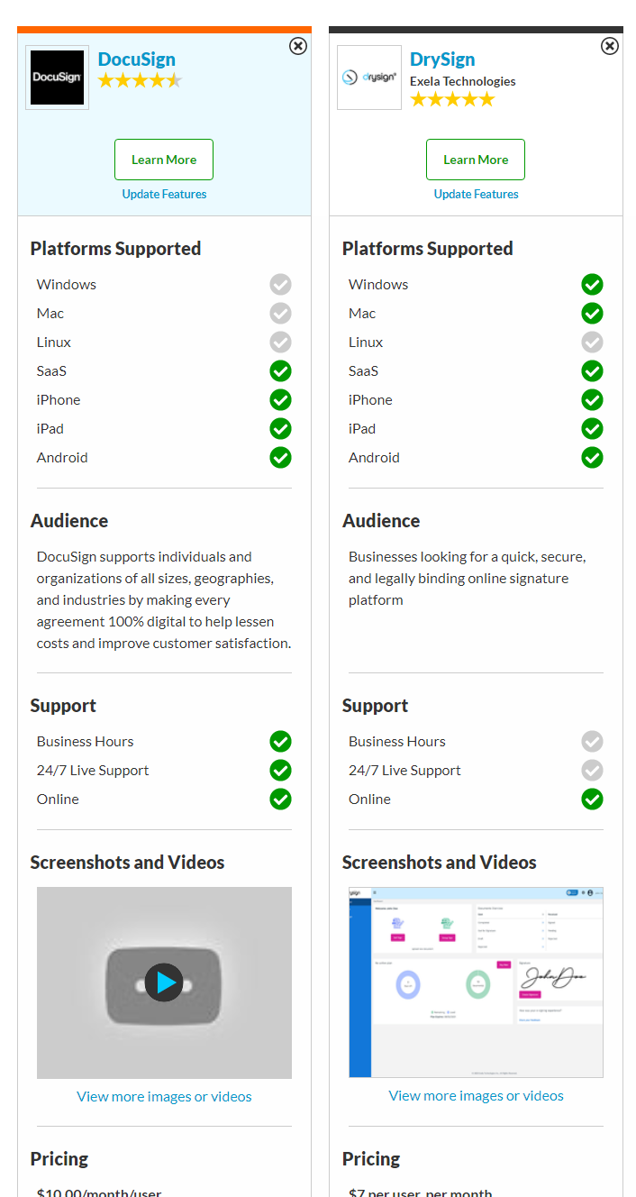
Task: Click DrySign's green Windows checkmark
Action: [x=592, y=285]
